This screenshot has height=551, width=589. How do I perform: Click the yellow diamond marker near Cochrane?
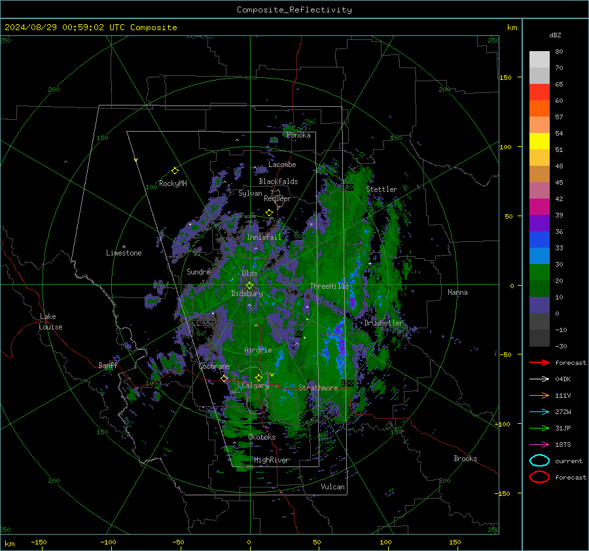[224, 378]
